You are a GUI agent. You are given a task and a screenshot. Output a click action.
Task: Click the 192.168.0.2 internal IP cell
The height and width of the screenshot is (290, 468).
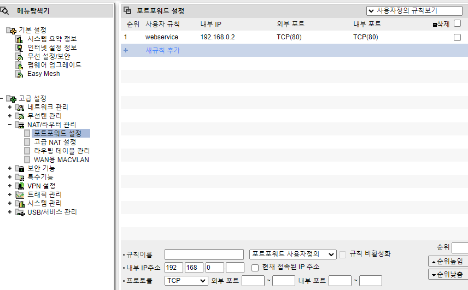pos(218,37)
